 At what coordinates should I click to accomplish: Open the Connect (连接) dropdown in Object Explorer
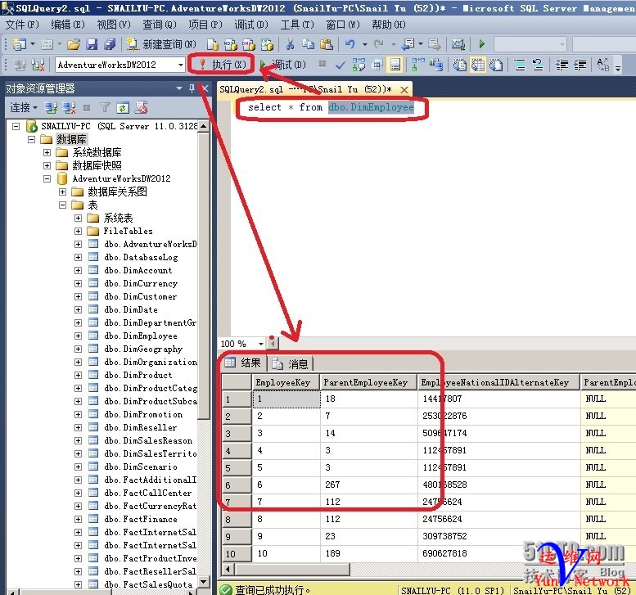coord(24,107)
